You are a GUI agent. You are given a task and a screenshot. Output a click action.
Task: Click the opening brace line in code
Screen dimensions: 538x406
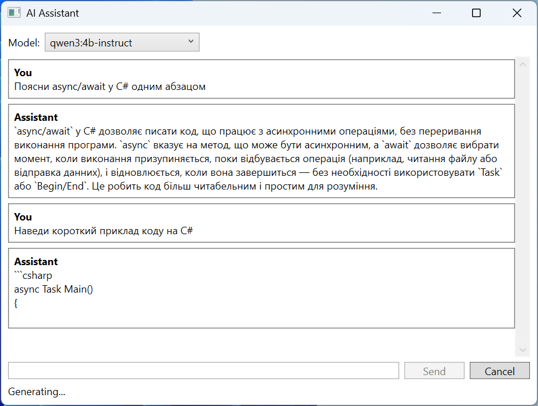(16, 303)
